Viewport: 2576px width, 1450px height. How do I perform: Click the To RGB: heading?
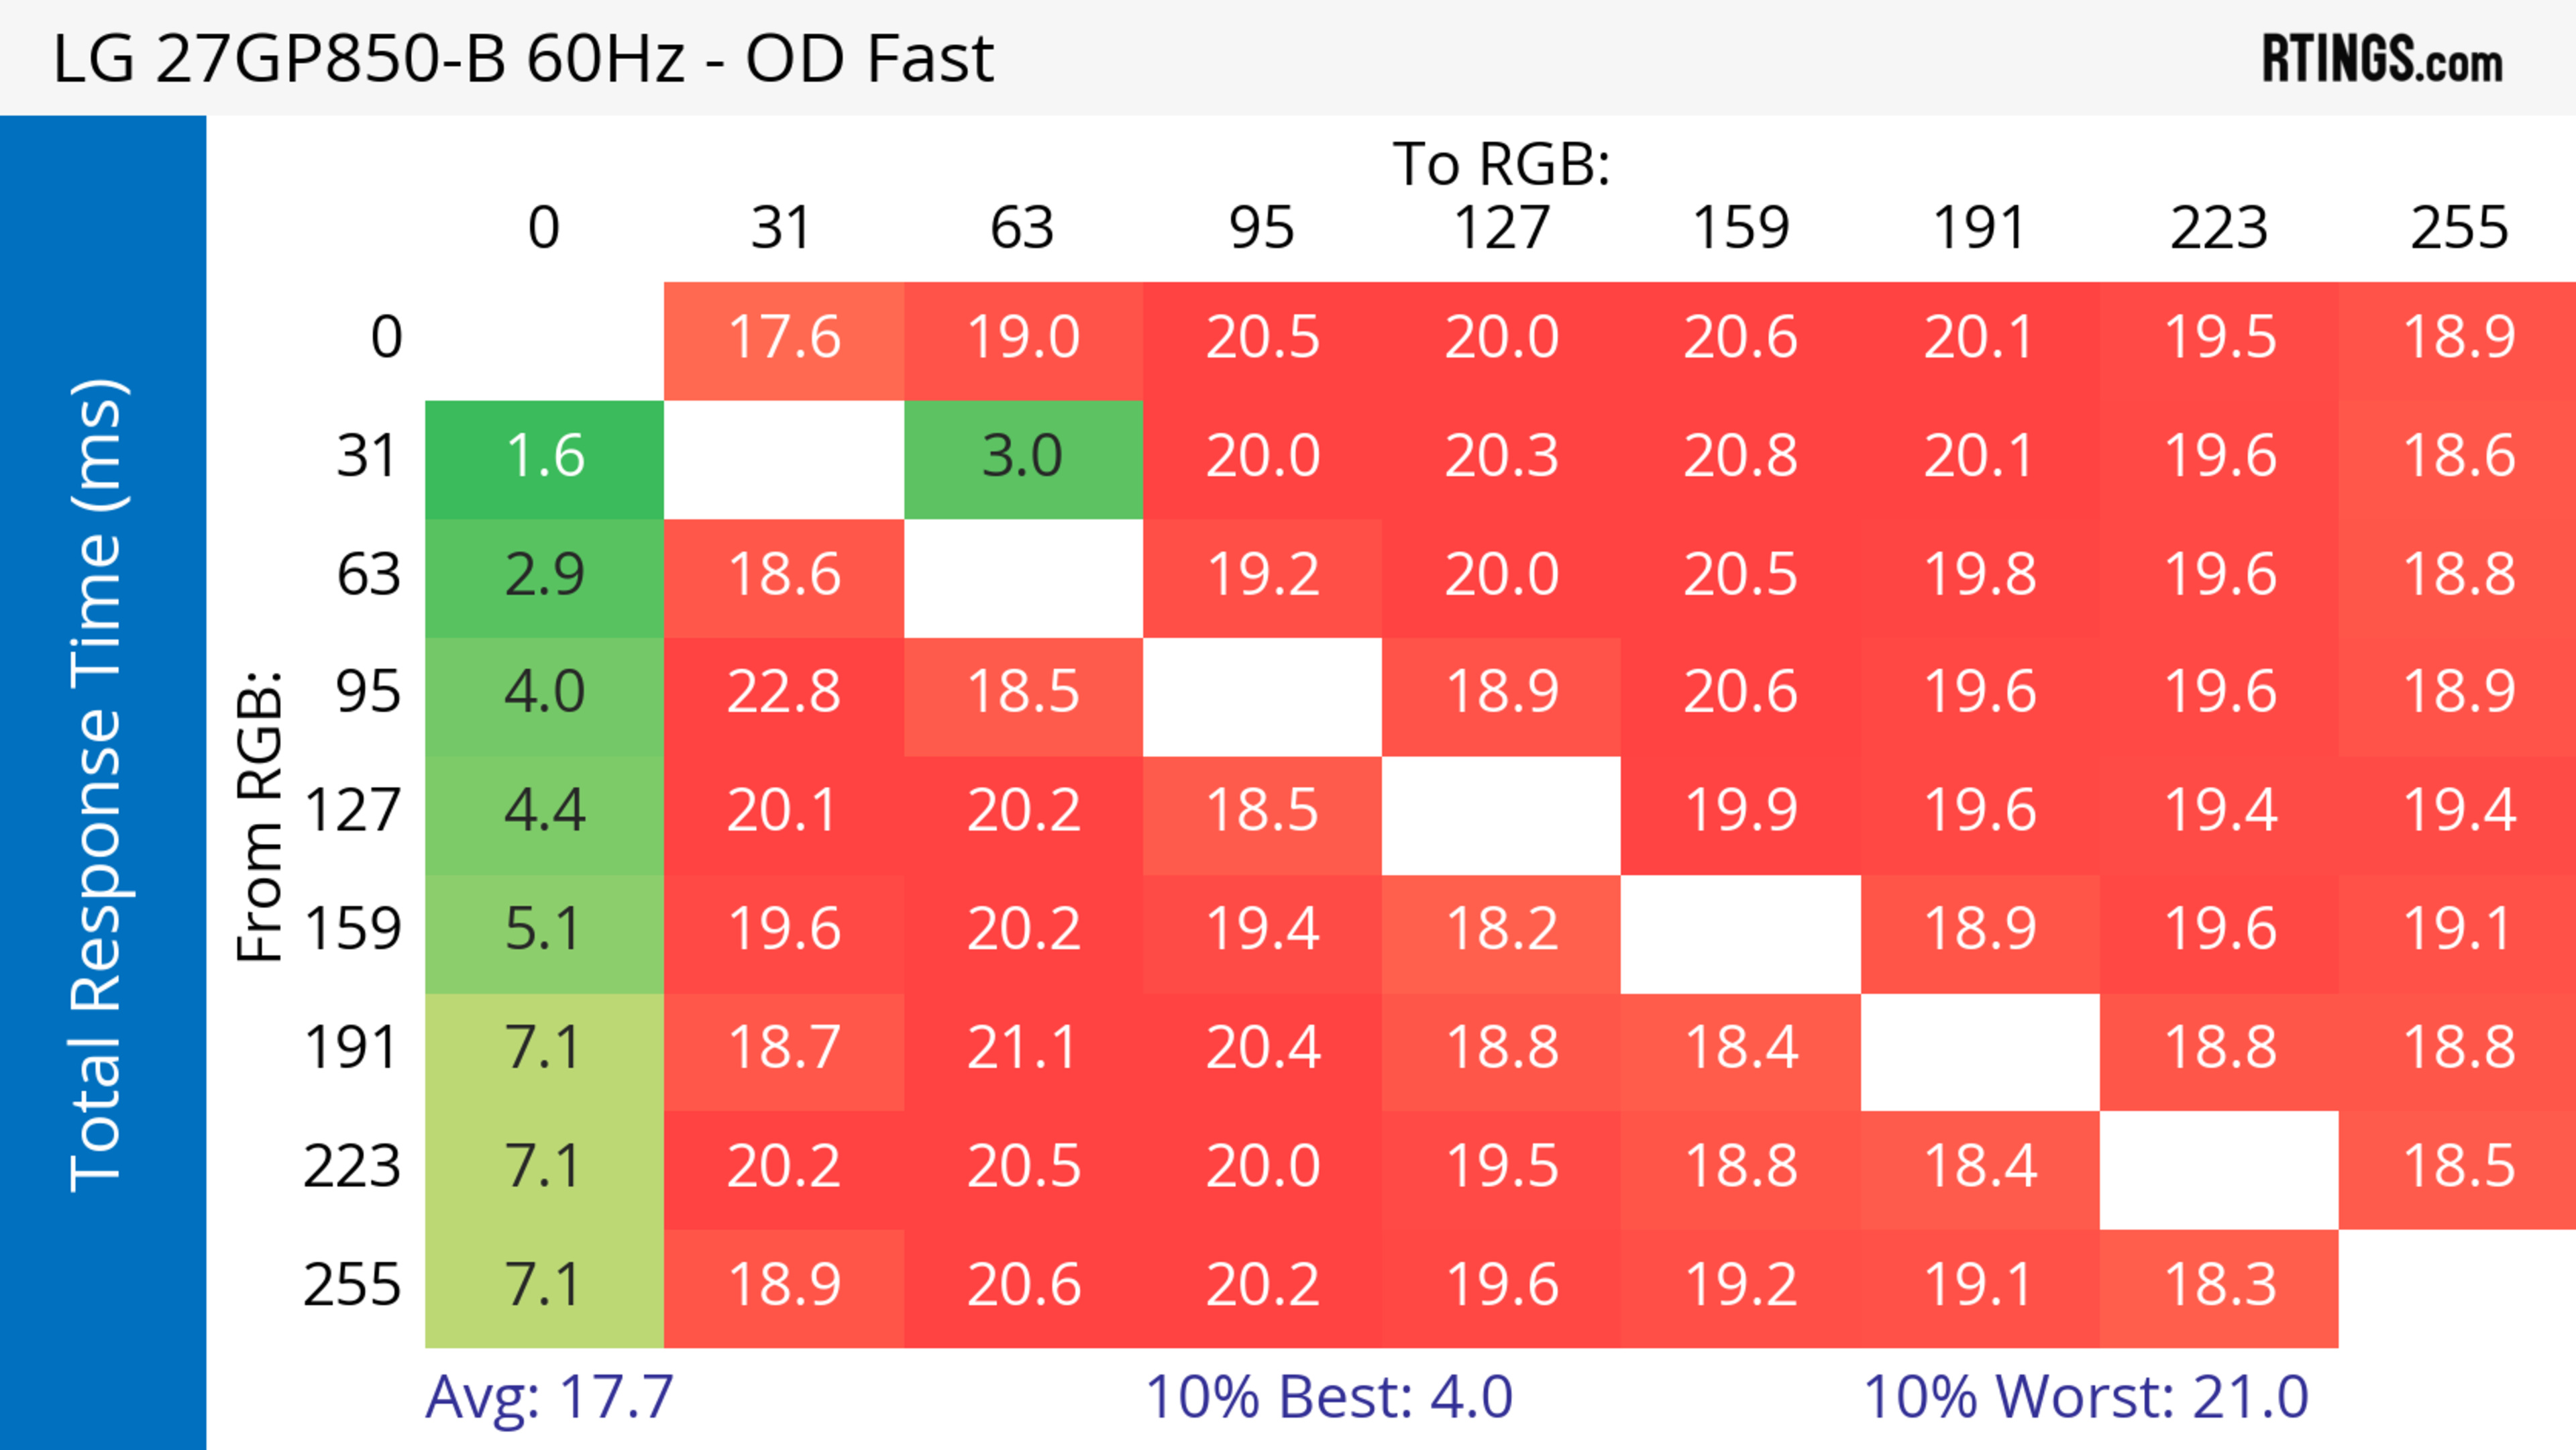[1501, 164]
